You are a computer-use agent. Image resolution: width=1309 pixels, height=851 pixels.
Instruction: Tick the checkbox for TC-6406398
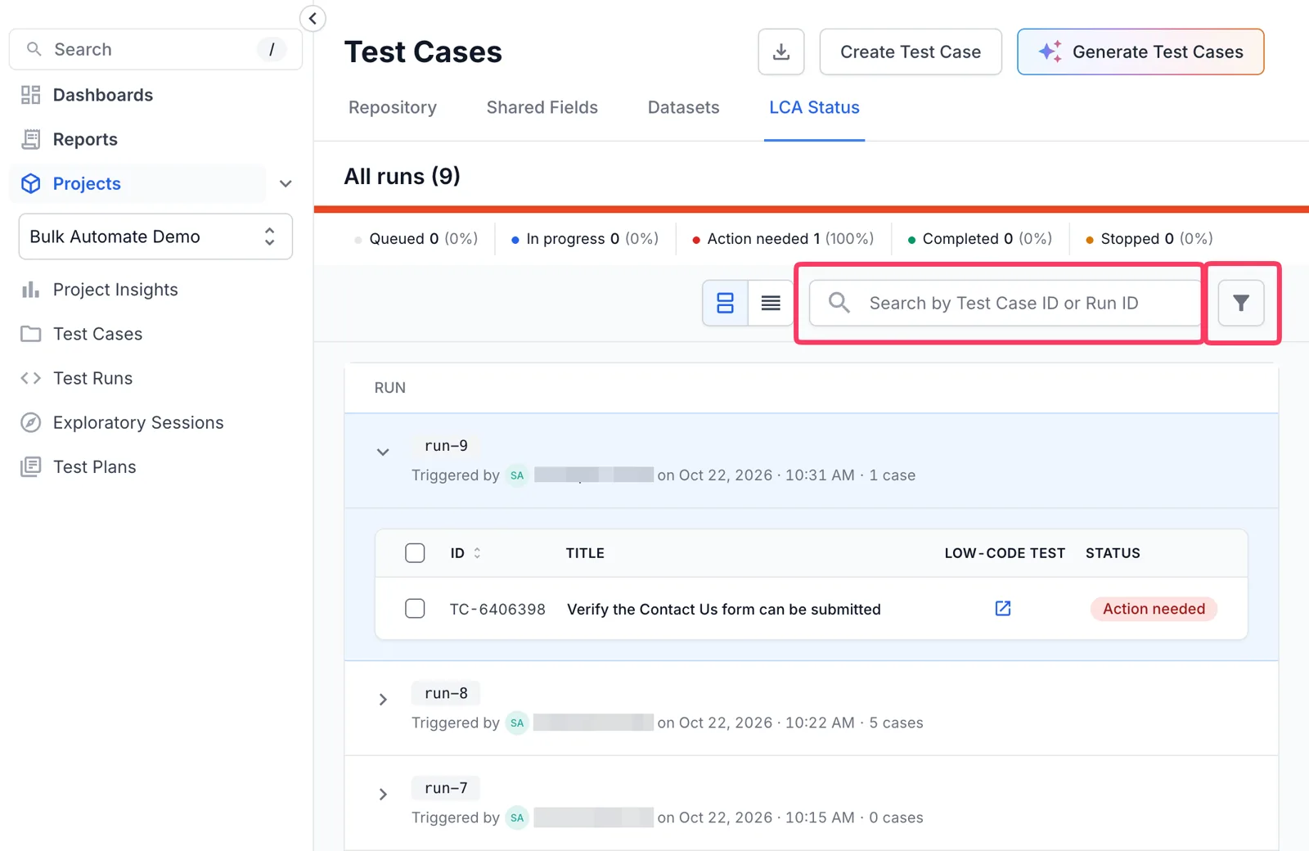coord(415,609)
